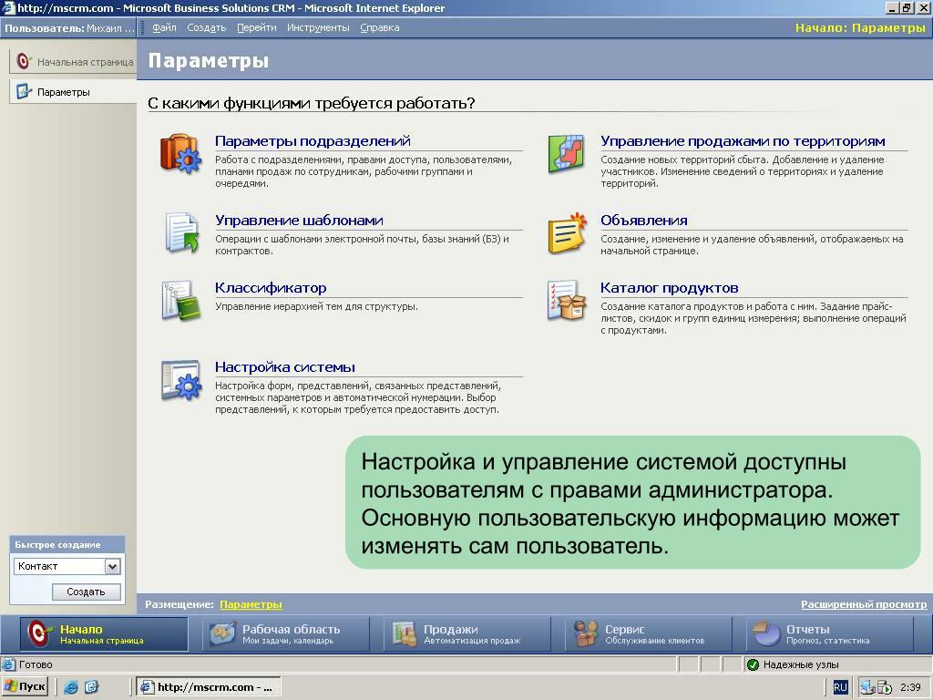Click the Отчеты pie chart icon
933x700 pixels.
[767, 634]
